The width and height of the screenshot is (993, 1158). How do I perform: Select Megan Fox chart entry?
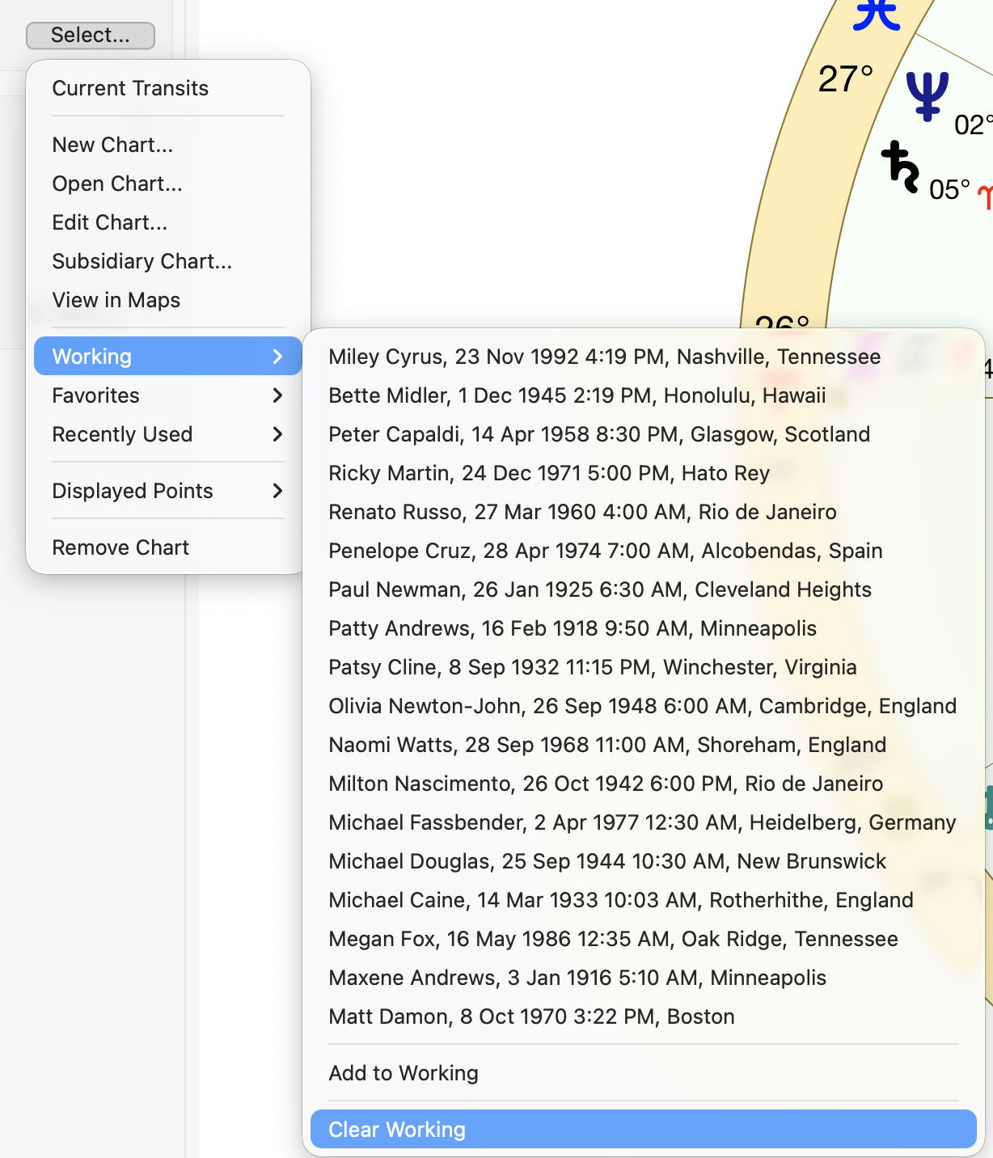pos(644,939)
